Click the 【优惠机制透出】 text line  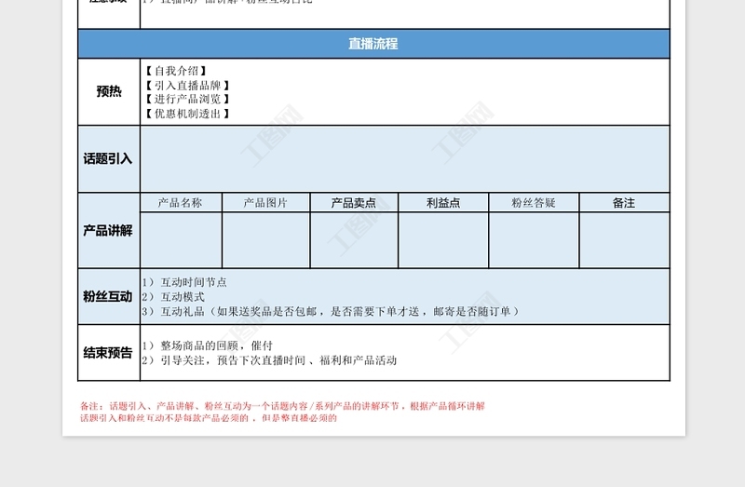pyautogui.click(x=186, y=114)
